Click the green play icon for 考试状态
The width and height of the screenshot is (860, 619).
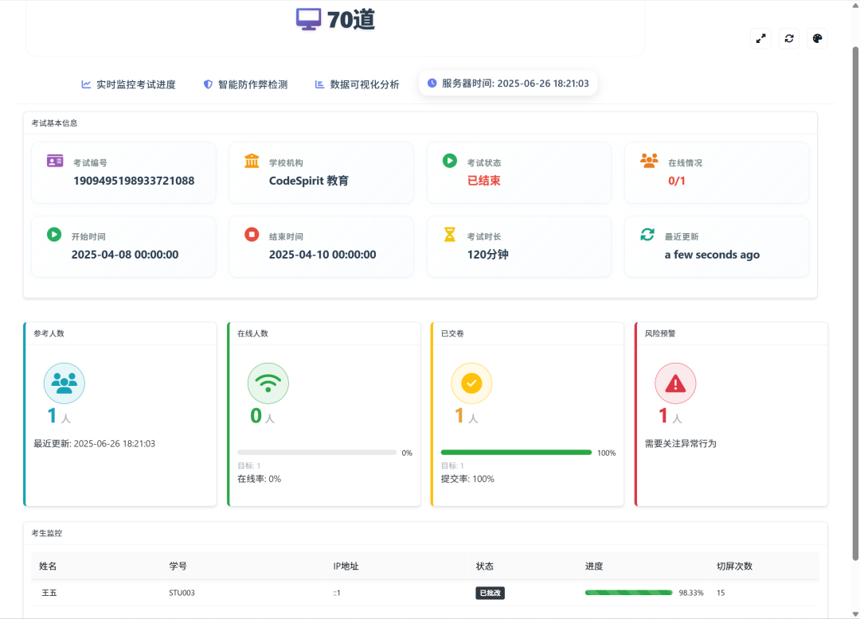(x=450, y=161)
